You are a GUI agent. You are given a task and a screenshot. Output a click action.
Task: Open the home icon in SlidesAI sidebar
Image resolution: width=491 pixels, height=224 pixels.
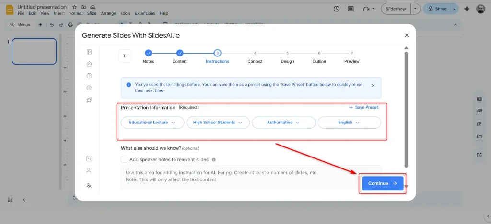(x=89, y=64)
